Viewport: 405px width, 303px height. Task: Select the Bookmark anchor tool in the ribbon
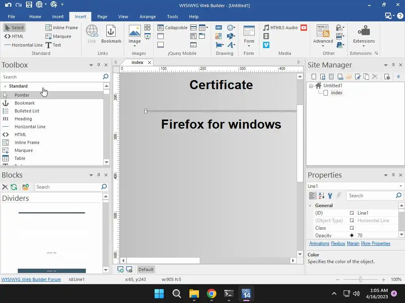(111, 34)
